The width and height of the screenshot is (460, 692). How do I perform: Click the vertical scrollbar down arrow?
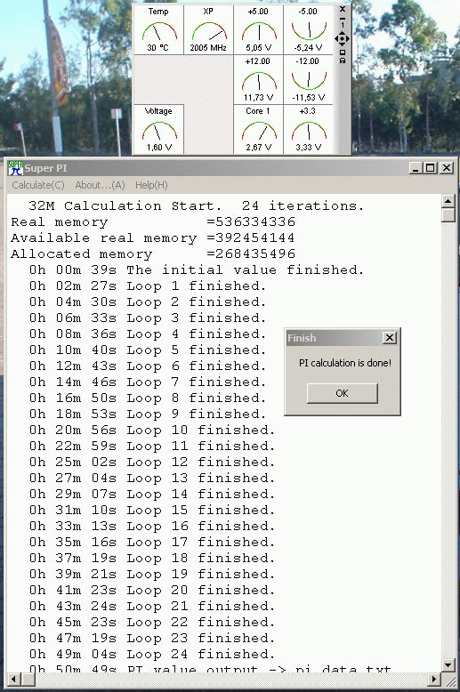point(448,664)
